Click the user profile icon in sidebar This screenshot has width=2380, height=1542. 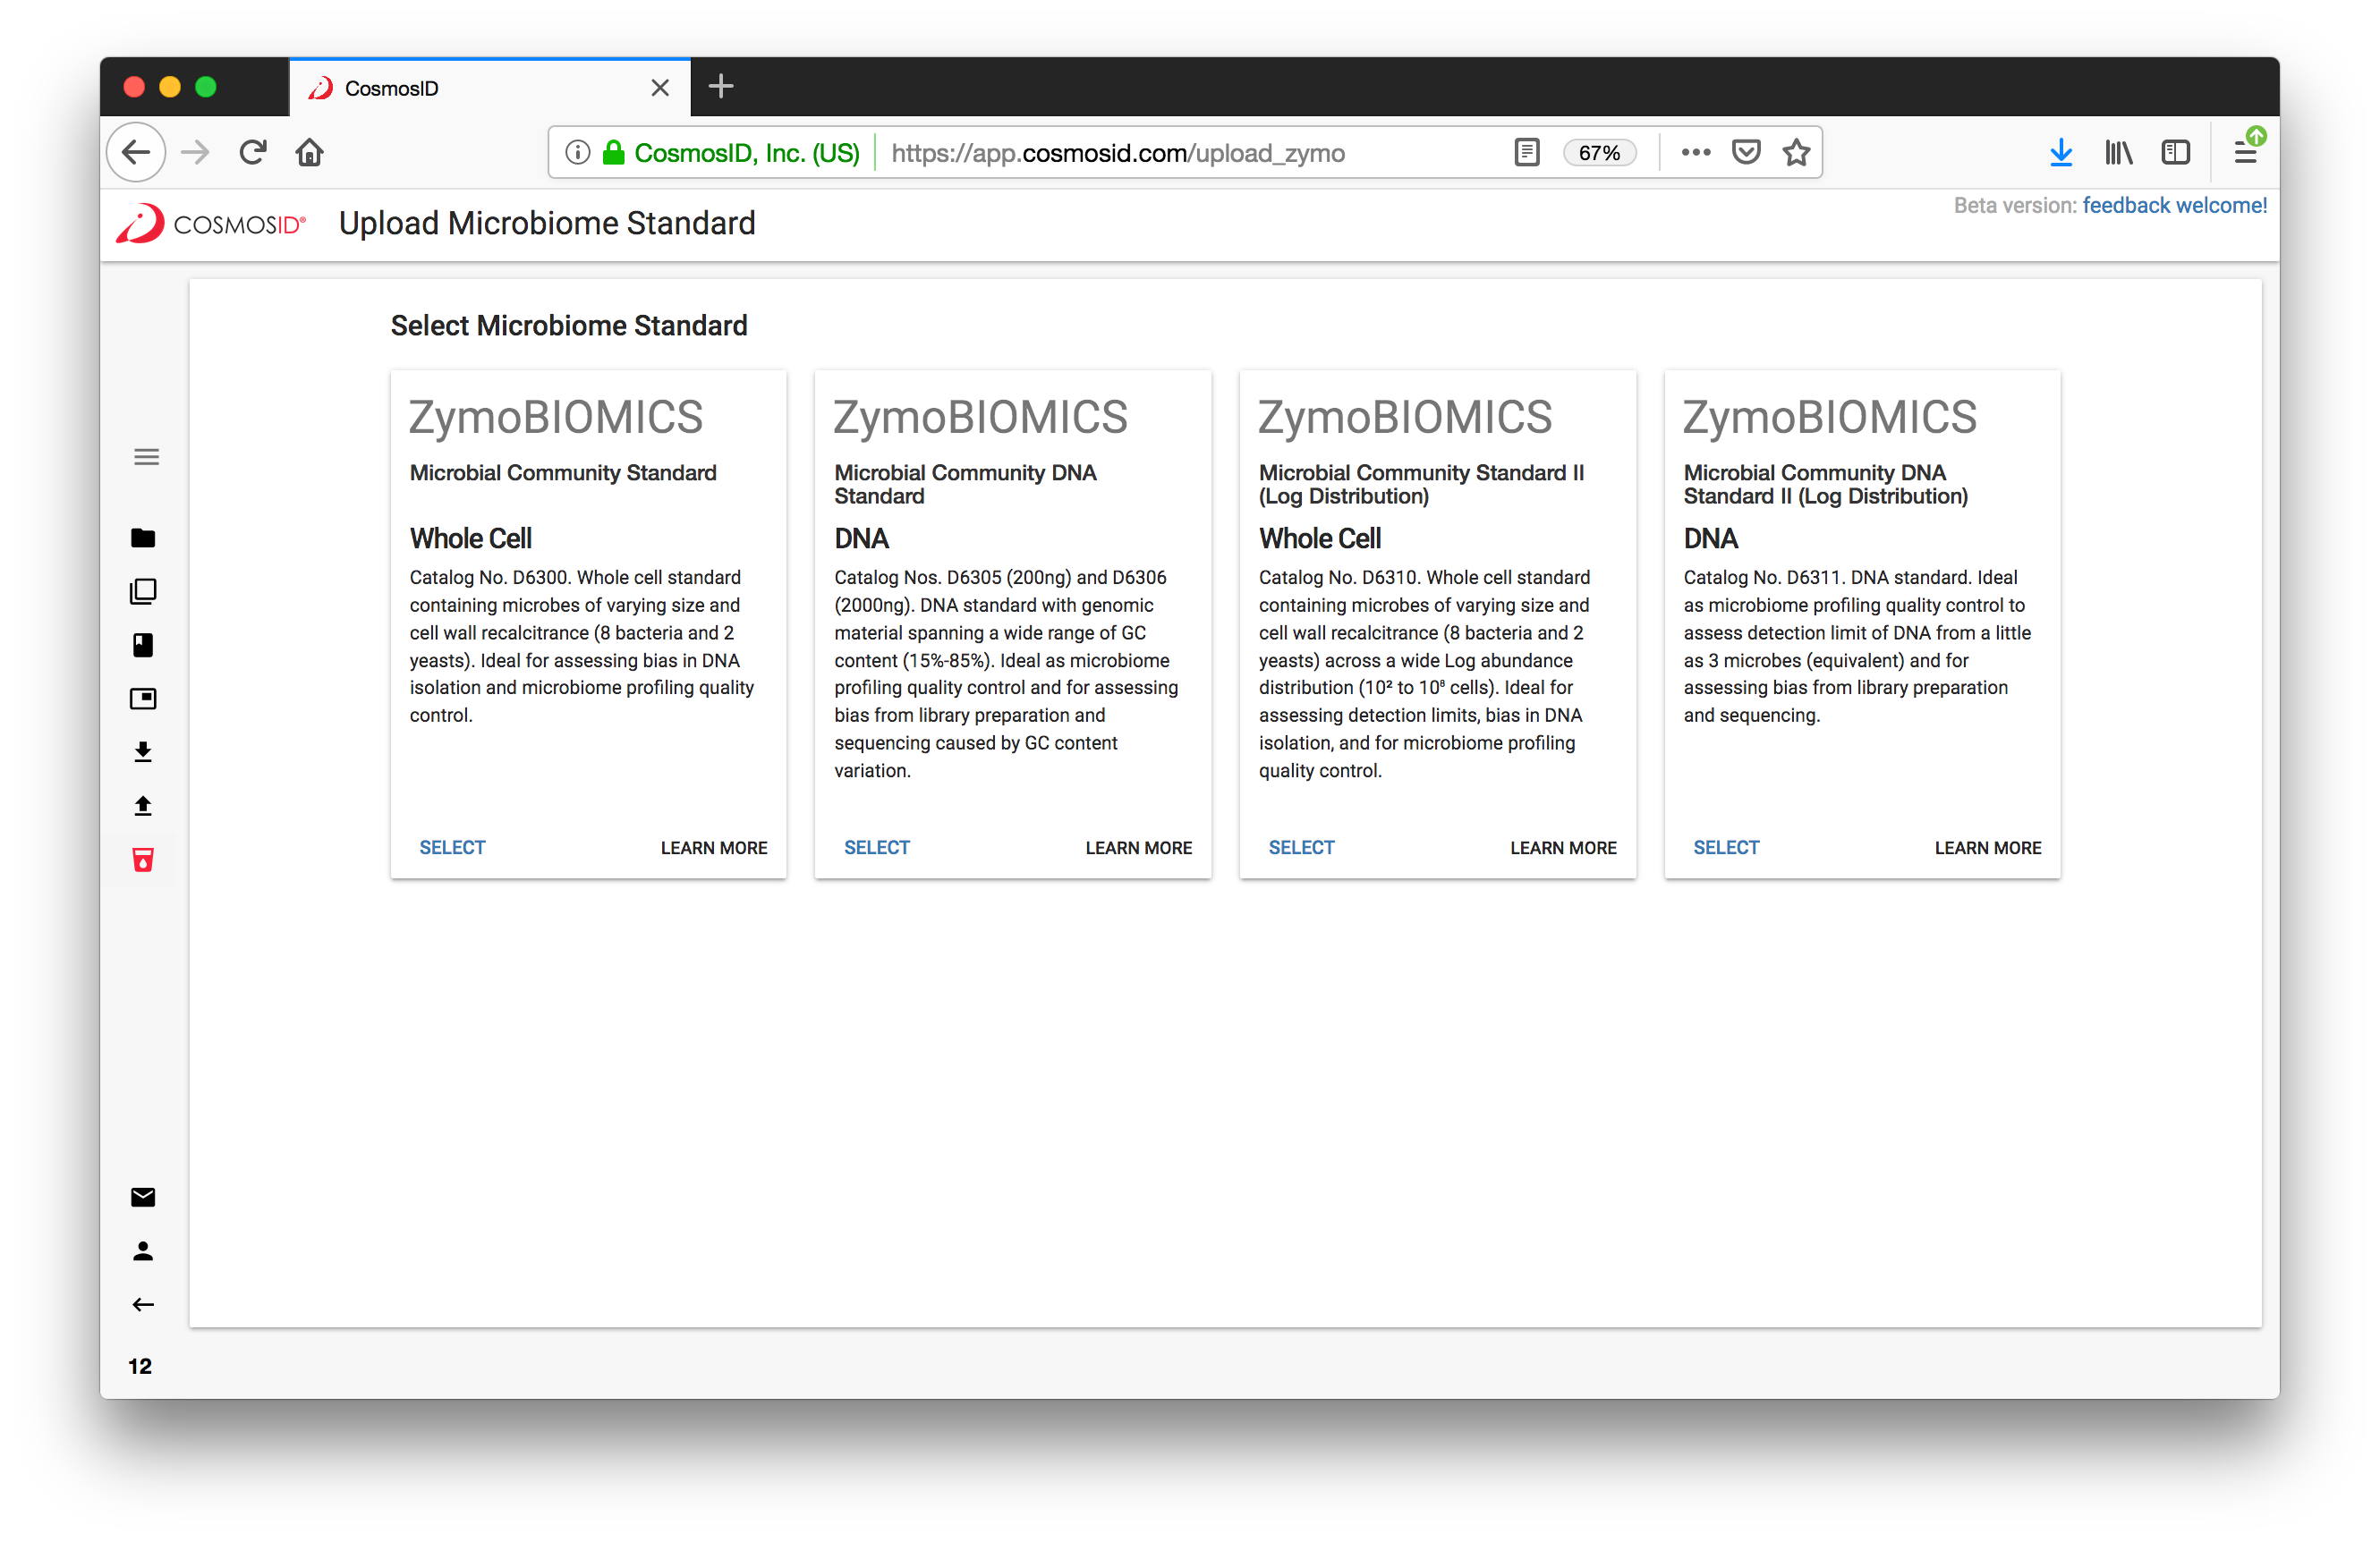143,1250
